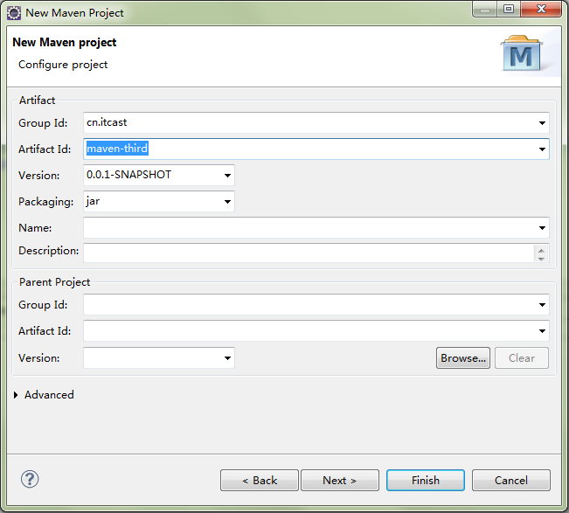Click the Next > button

[x=339, y=481]
